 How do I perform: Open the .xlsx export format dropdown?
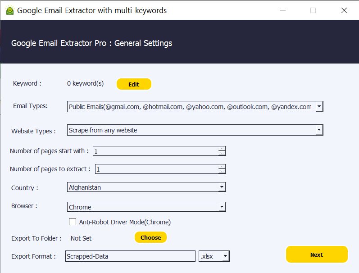214,256
